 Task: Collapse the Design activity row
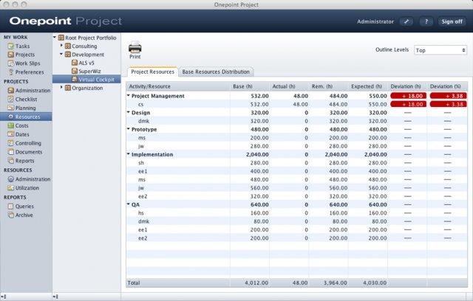click(128, 112)
